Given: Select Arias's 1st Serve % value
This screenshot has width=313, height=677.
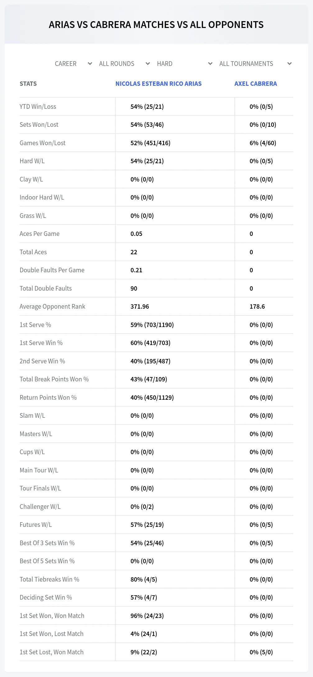Looking at the screenshot, I should click(152, 325).
